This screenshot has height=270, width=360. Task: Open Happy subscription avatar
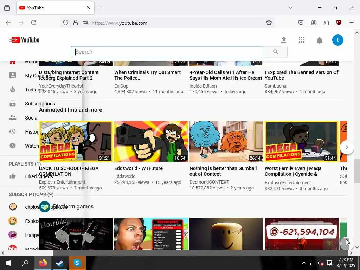coord(13,235)
